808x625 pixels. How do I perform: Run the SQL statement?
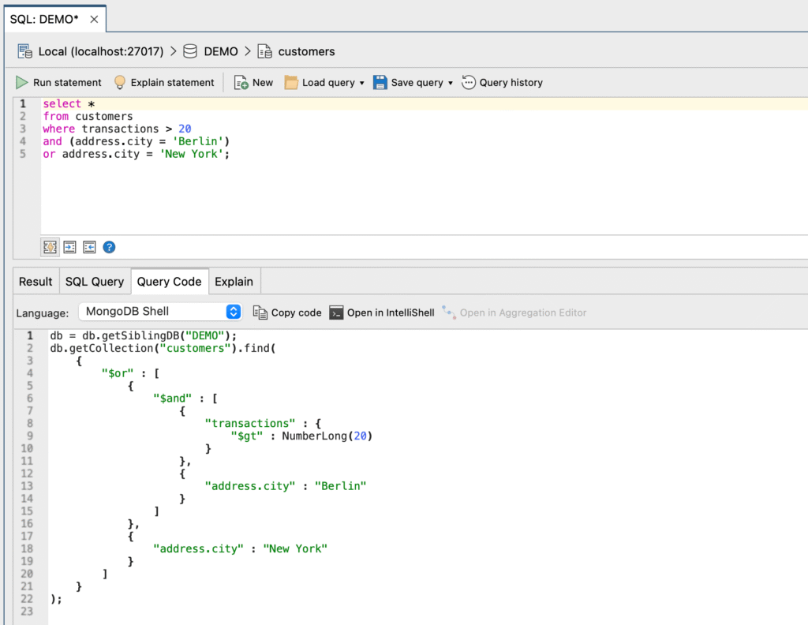[x=58, y=82]
